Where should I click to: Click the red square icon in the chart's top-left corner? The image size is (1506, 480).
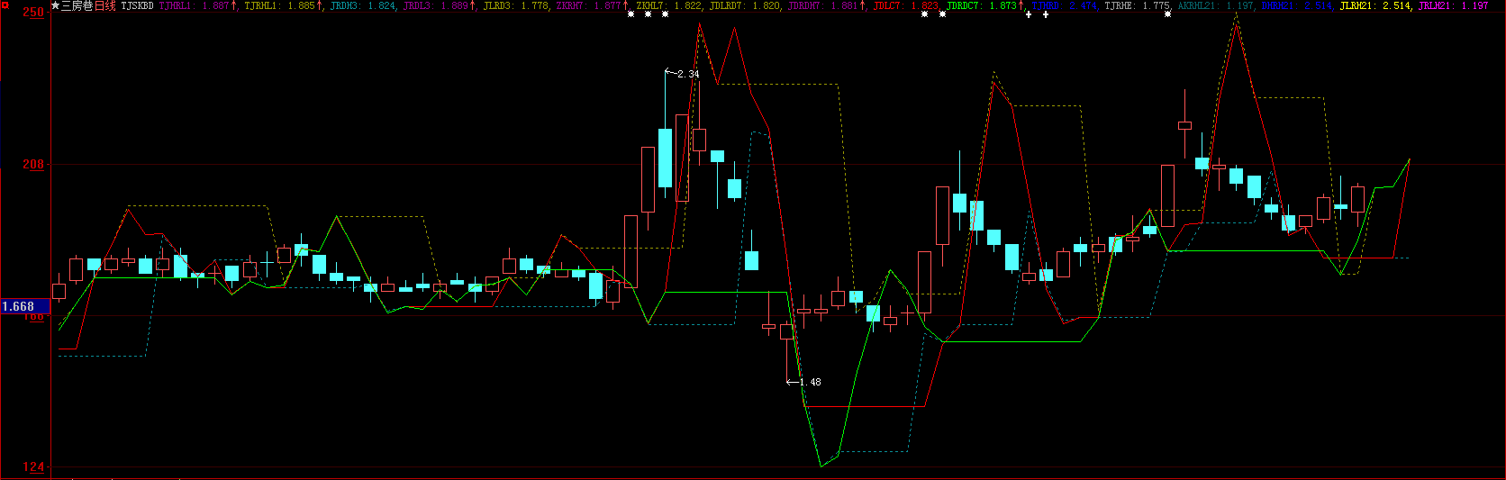(x=5, y=5)
